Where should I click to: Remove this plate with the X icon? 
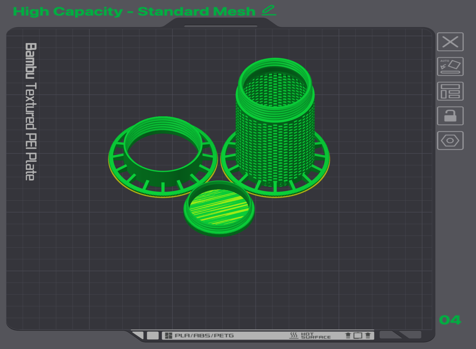click(x=450, y=42)
